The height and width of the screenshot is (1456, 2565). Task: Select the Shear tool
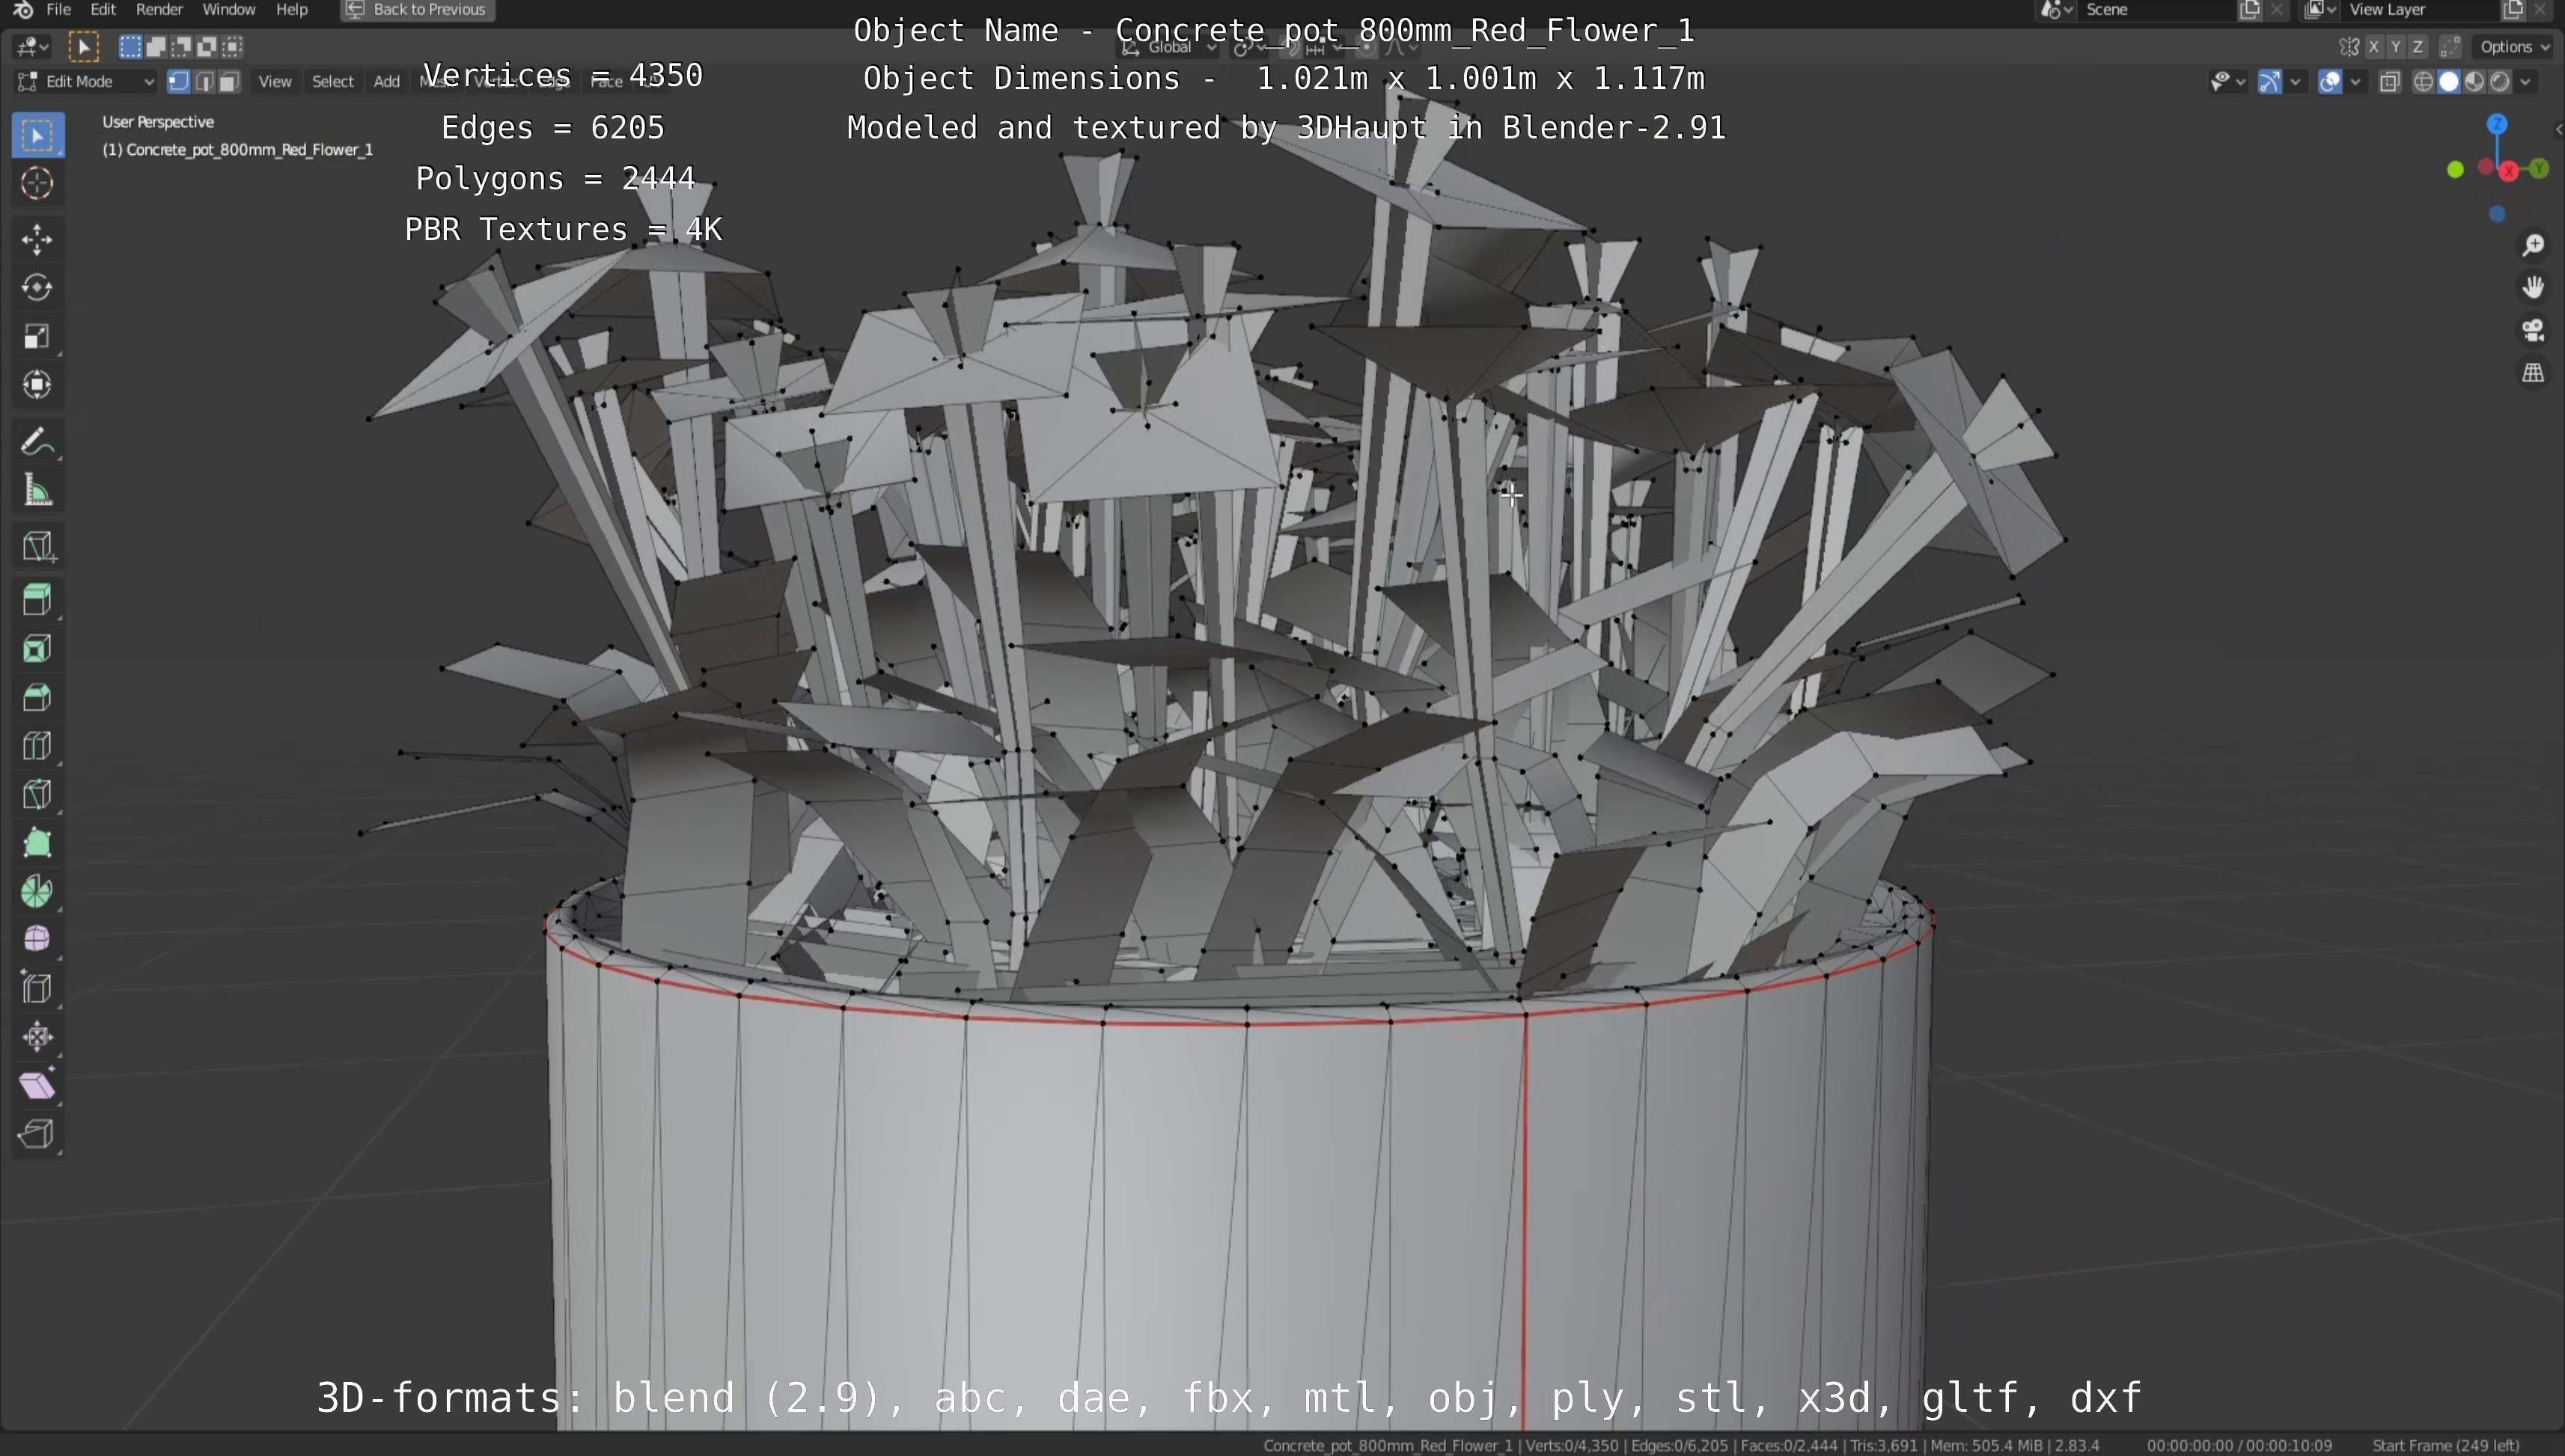38,1086
